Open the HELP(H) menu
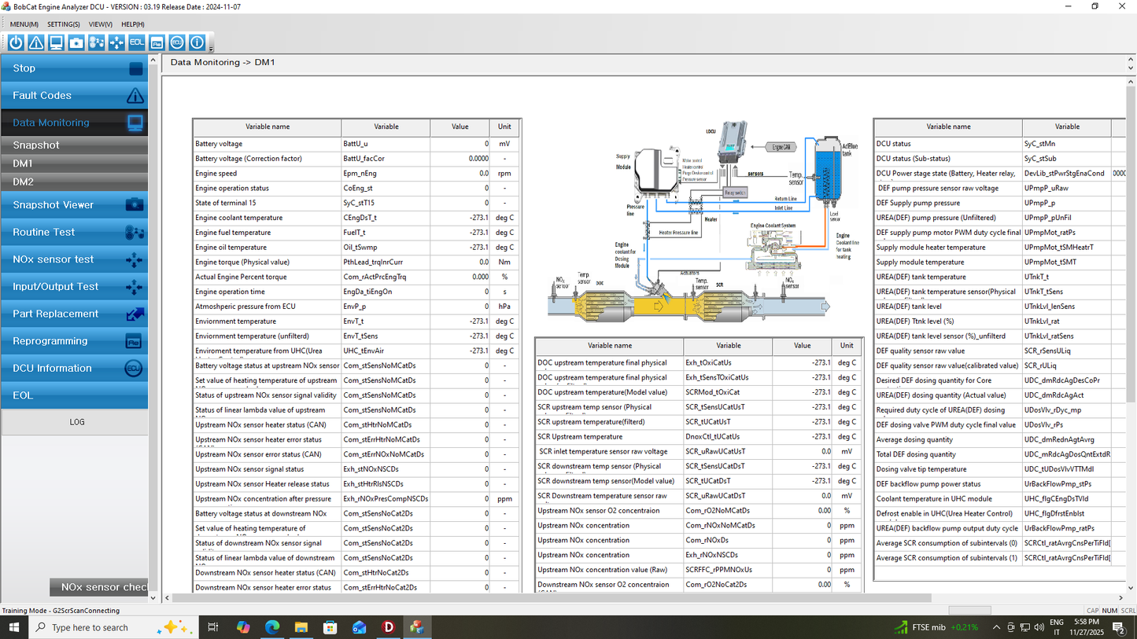This screenshot has width=1137, height=639. point(132,24)
